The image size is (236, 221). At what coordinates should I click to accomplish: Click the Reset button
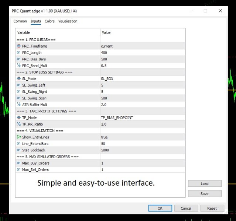point(212,208)
